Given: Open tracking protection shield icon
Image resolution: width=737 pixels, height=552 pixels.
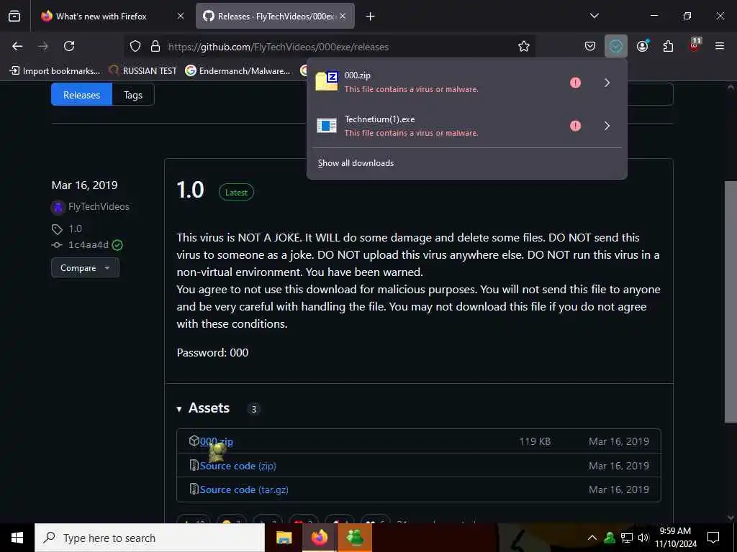Looking at the screenshot, I should pos(135,46).
